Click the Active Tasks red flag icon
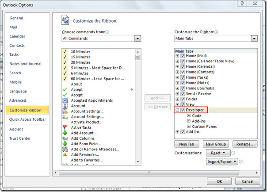267x192 pixels. point(65,127)
